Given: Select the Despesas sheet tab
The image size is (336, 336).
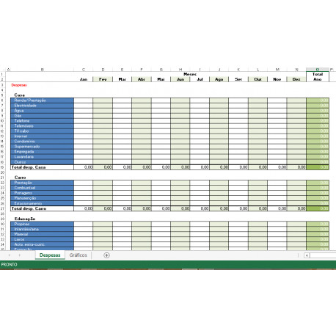Looking at the screenshot, I should [x=50, y=255].
